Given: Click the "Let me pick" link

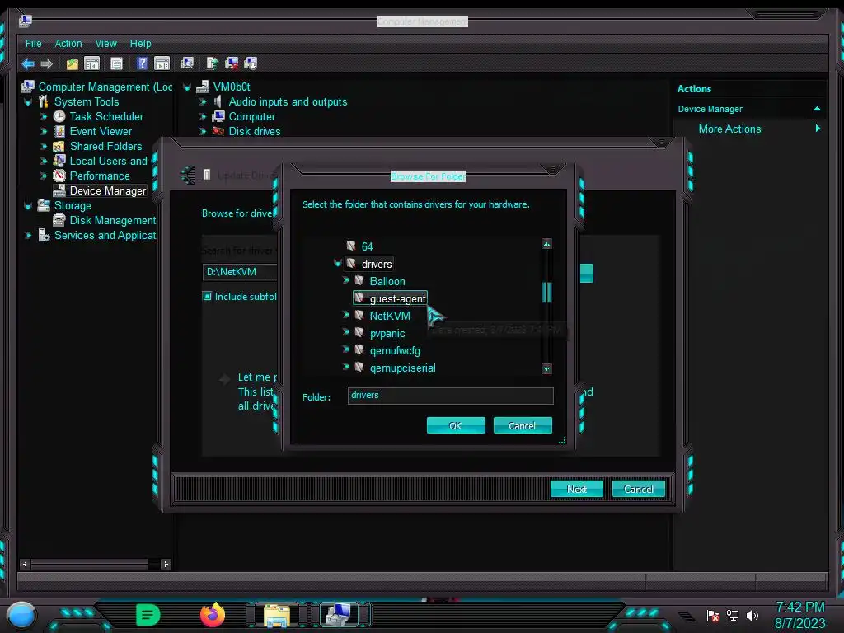Looking at the screenshot, I should (257, 377).
